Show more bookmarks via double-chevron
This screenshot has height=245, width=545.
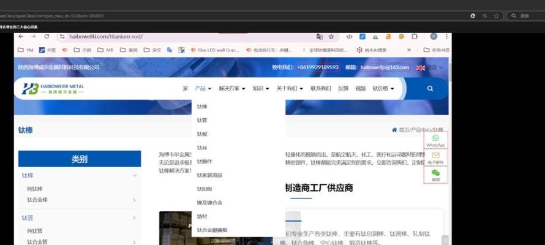click(409, 50)
